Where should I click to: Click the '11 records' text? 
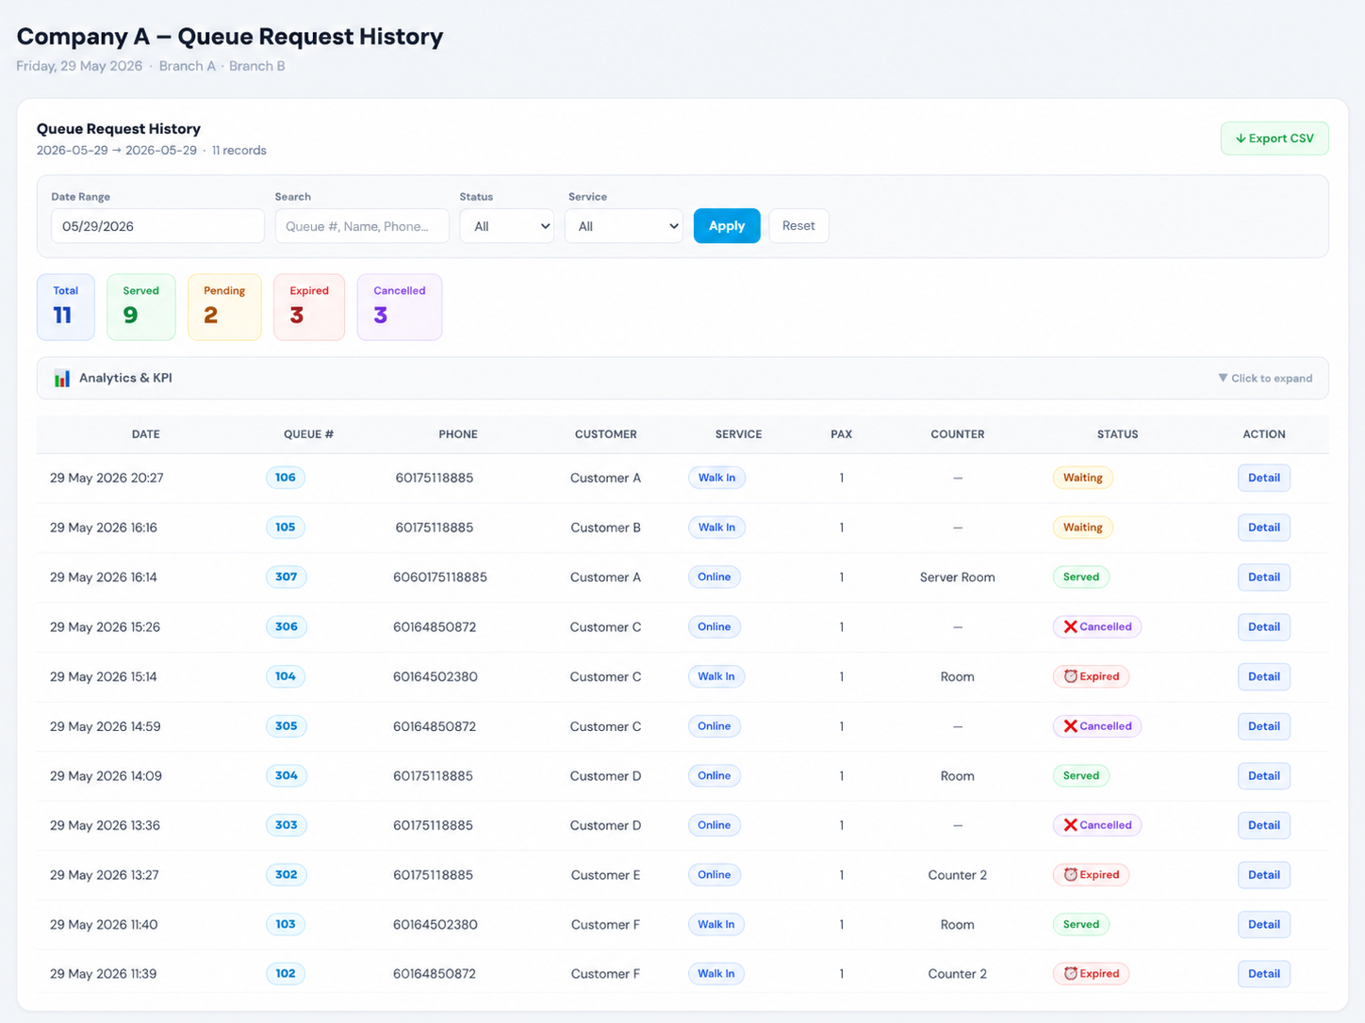(x=238, y=151)
